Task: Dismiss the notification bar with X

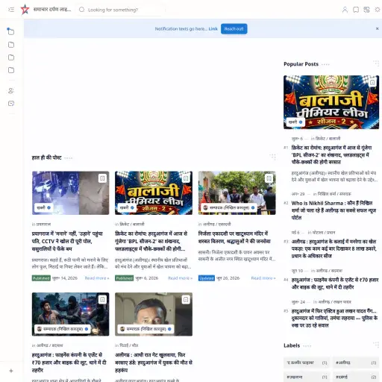Action: [377, 29]
